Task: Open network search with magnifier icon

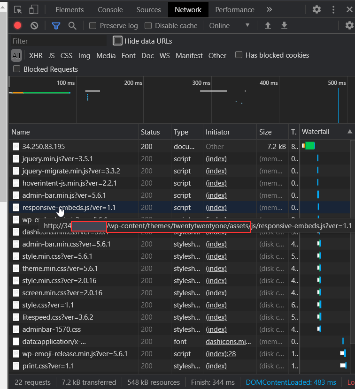Action: 72,26
